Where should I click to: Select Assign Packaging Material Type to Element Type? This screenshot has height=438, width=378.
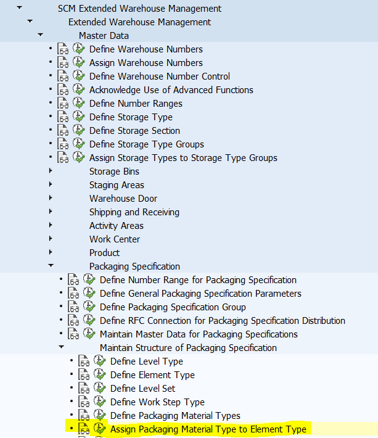[x=208, y=429]
